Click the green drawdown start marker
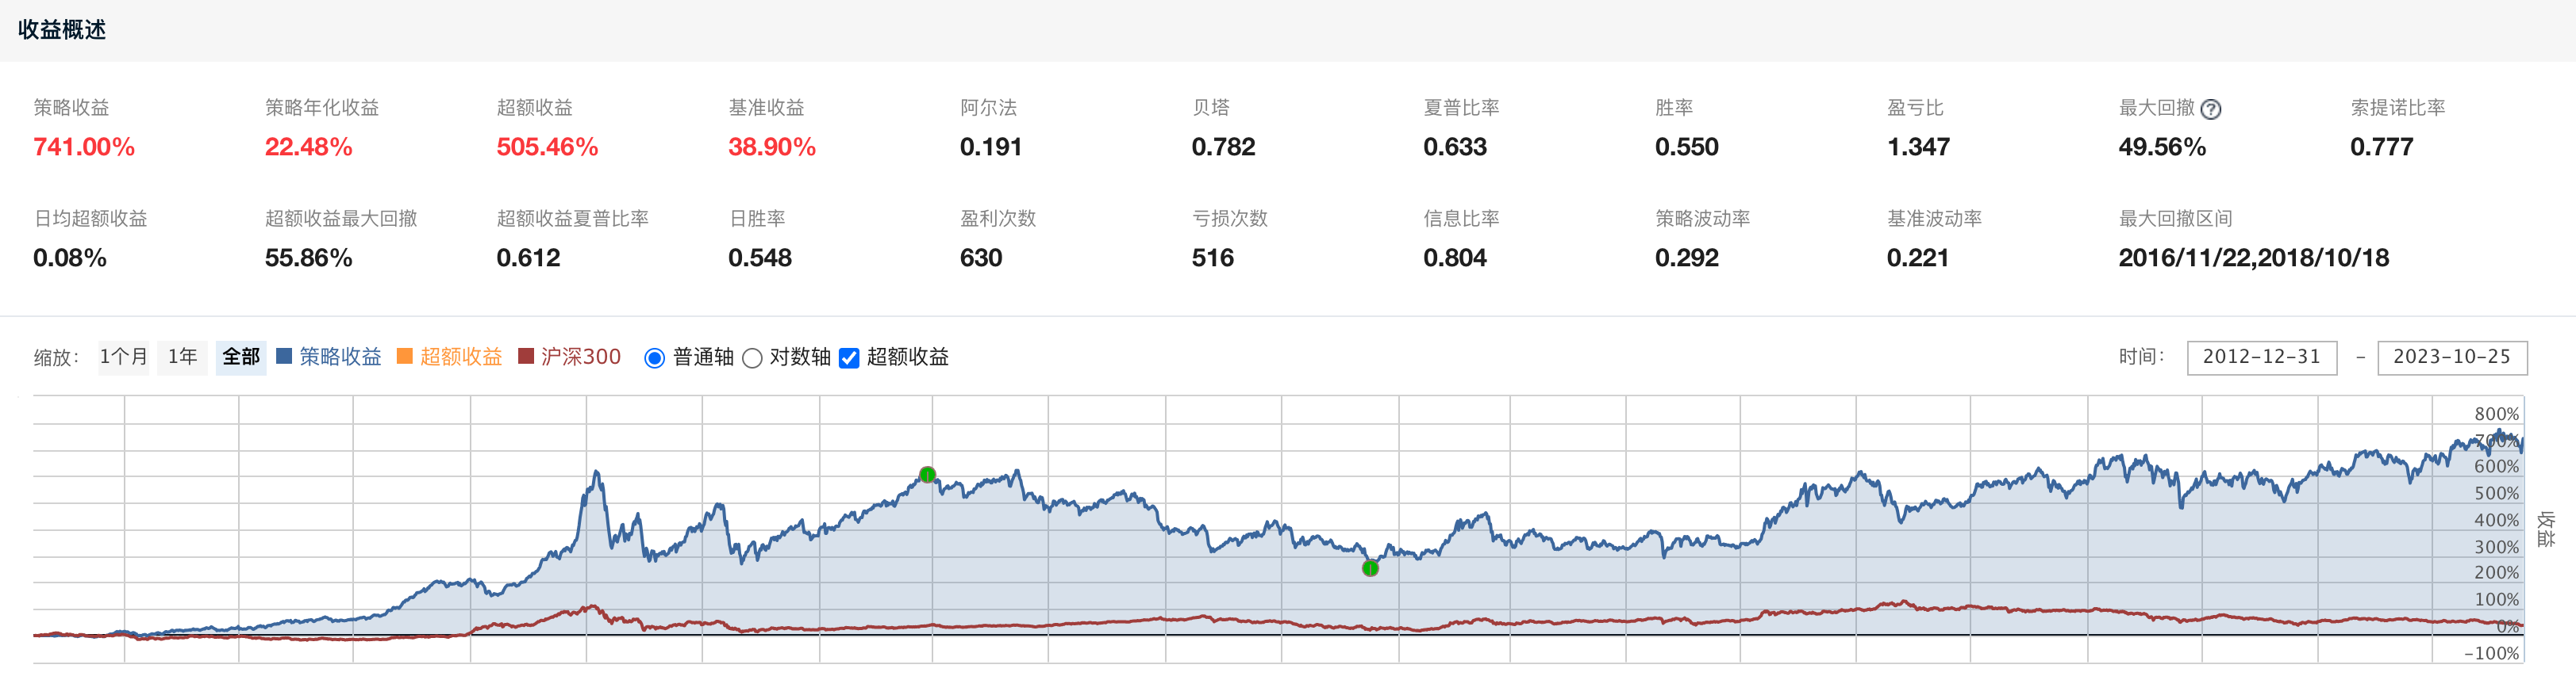Viewport: 2576px width, 680px height. [928, 474]
